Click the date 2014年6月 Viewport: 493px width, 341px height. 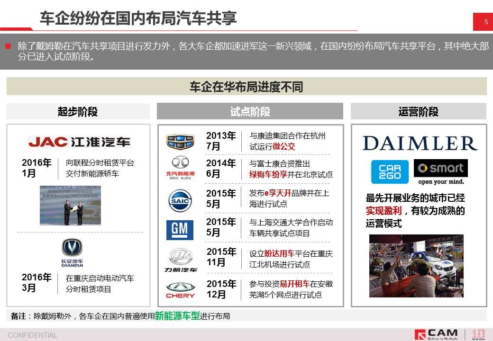coord(221,168)
